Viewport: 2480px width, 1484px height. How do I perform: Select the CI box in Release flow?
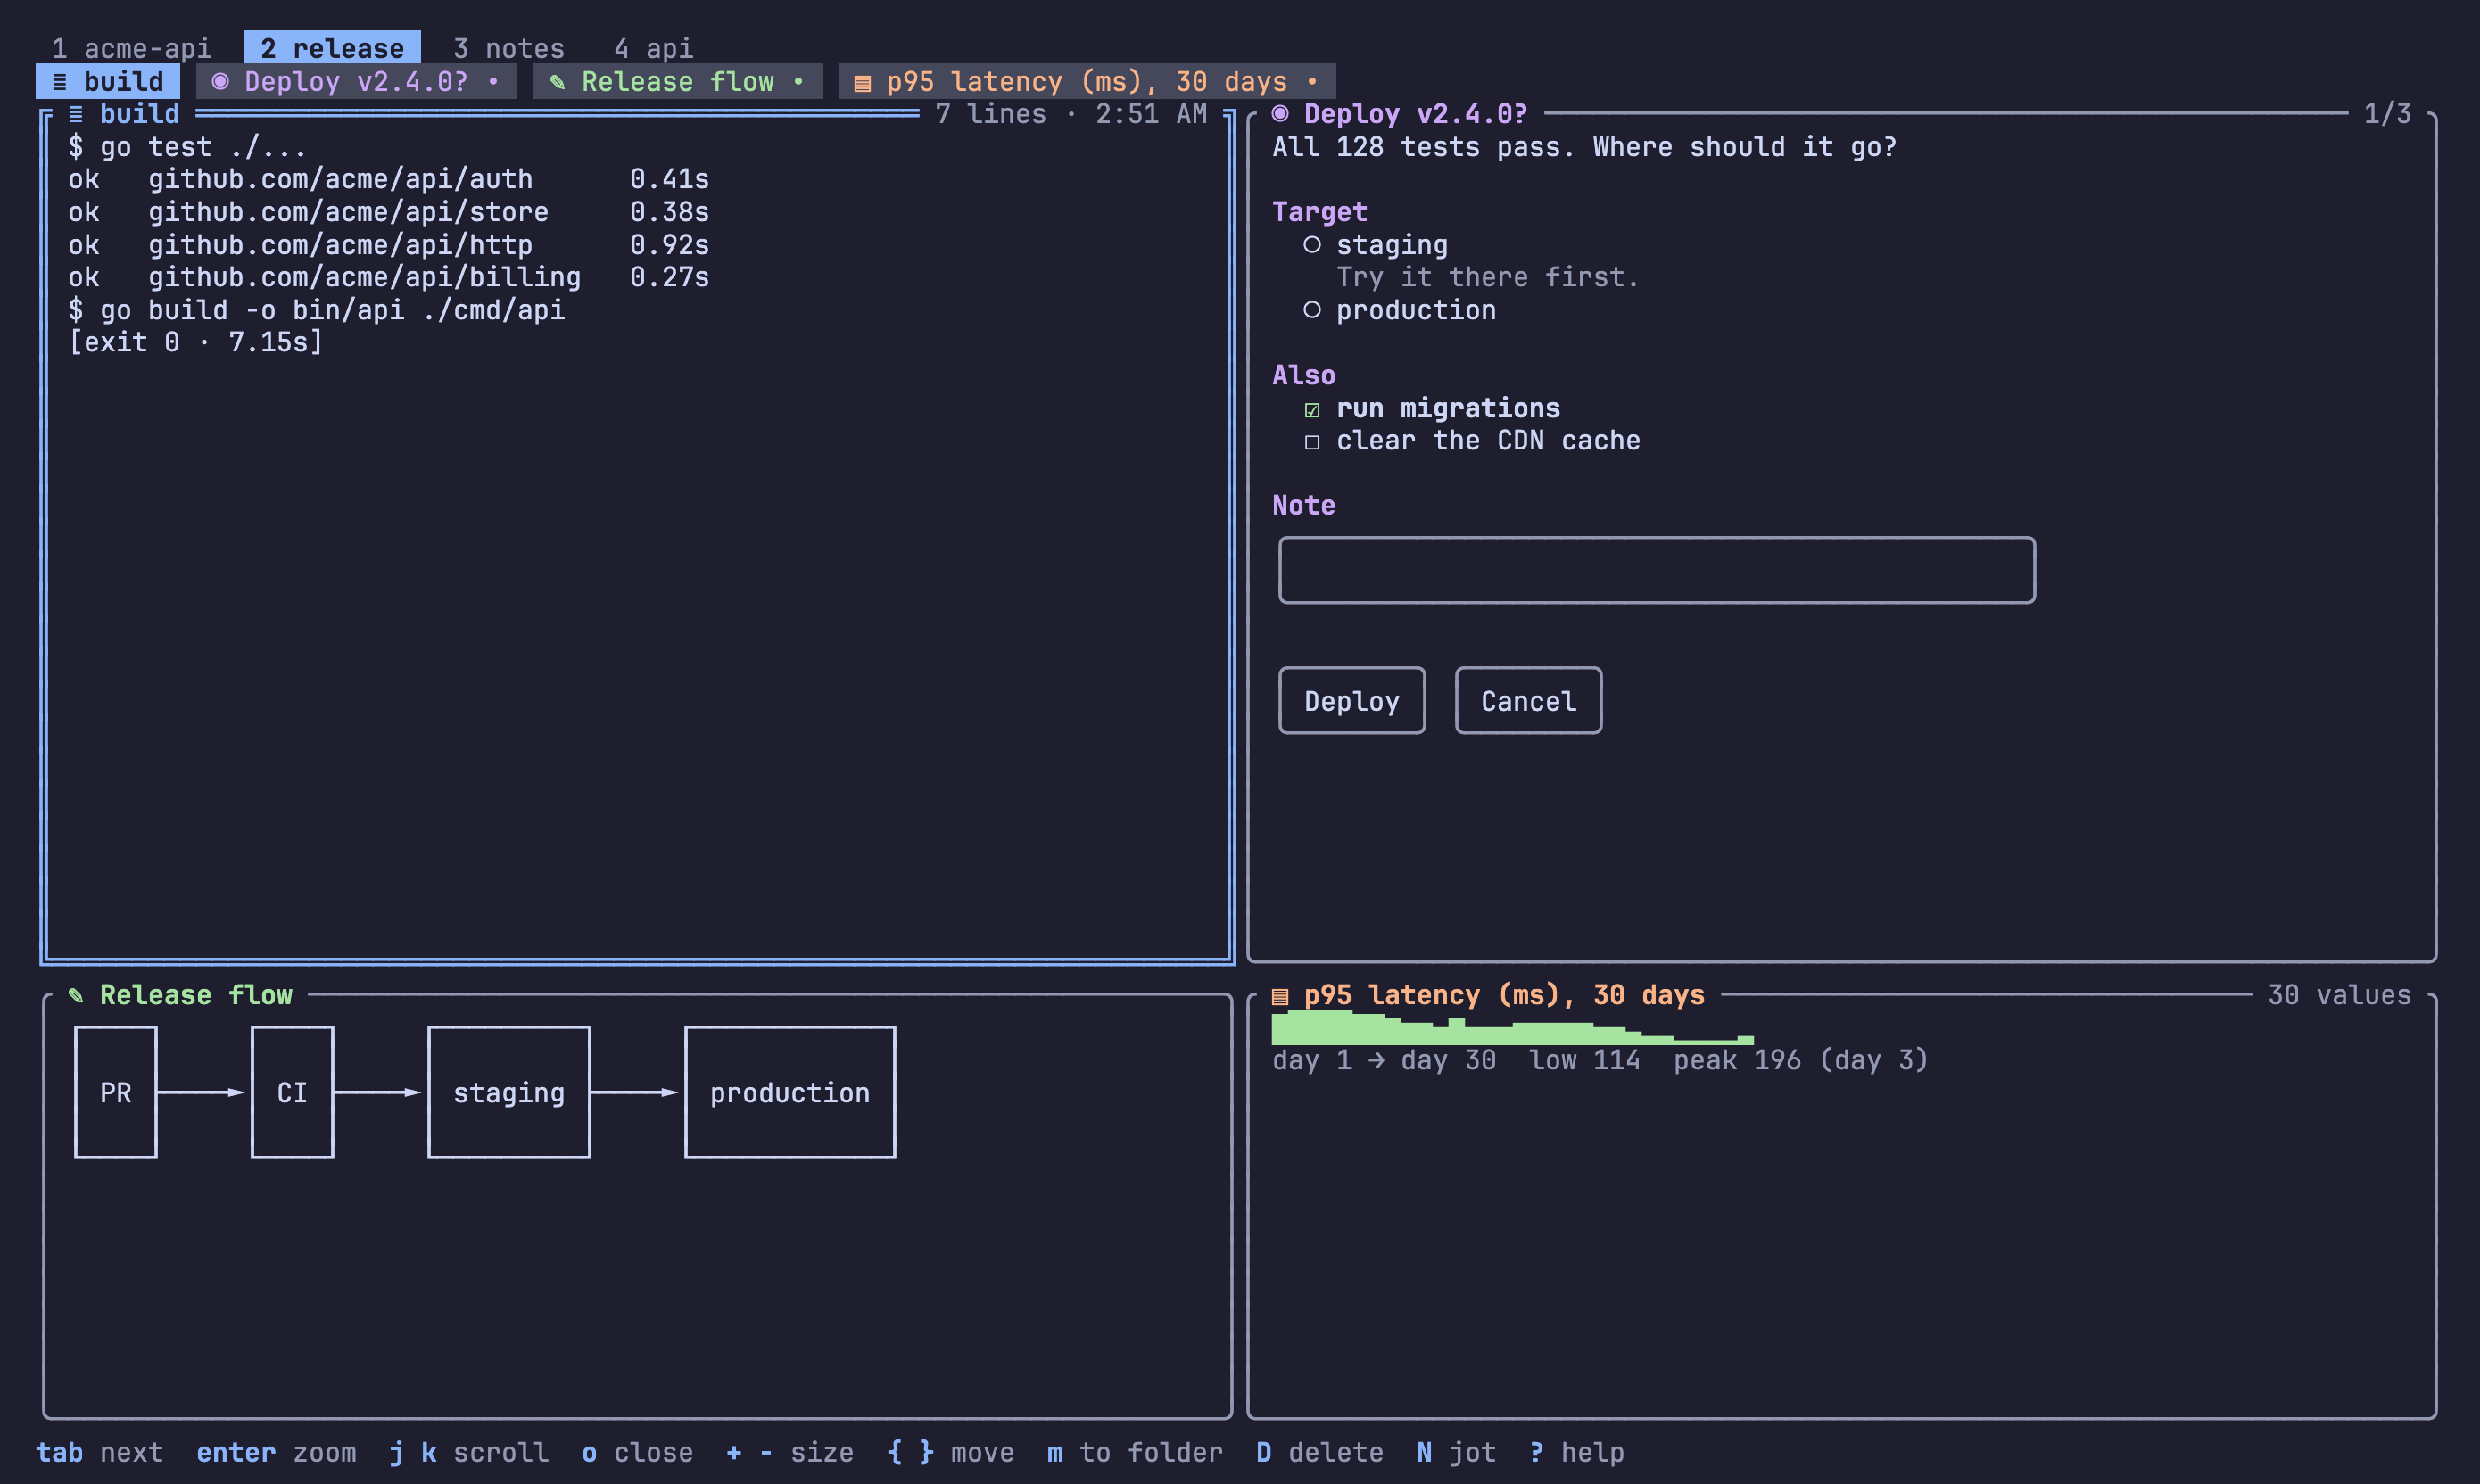pos(292,1092)
